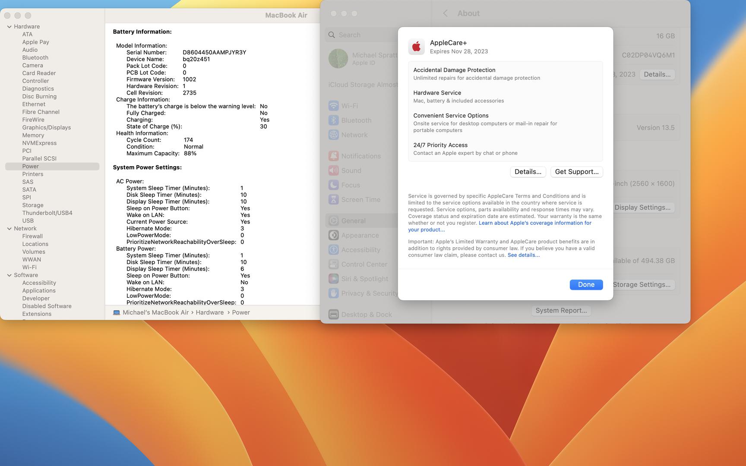Click the laptop icon in System Information path bar
746x466 pixels.
tap(117, 312)
